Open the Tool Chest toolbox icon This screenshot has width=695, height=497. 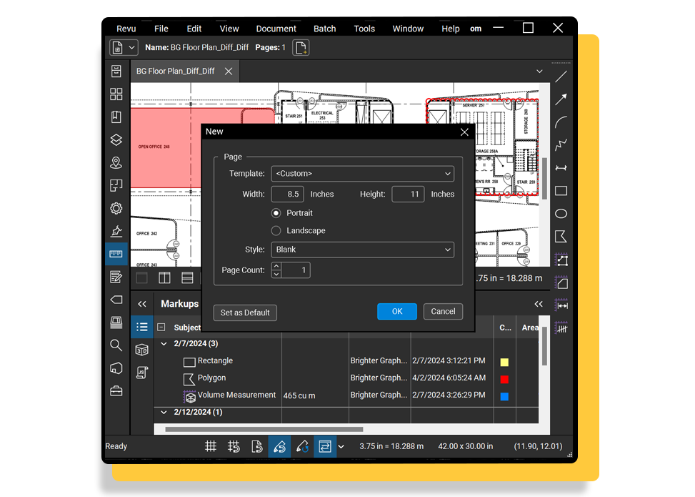pyautogui.click(x=116, y=391)
